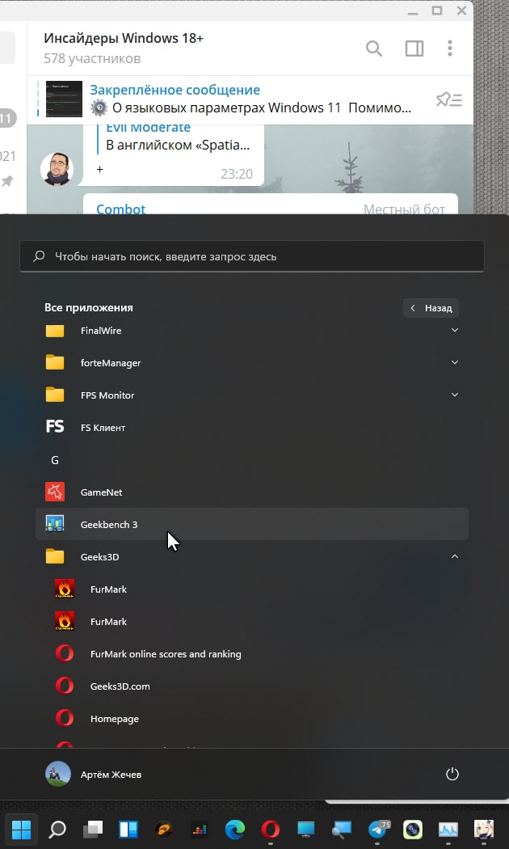The width and height of the screenshot is (509, 849).
Task: Open the Windows Start button
Action: (x=21, y=829)
